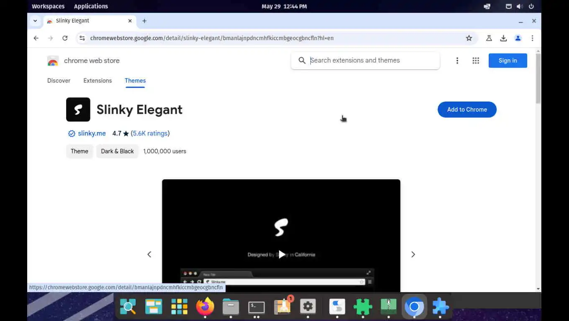Click Add to Chrome button

[467, 110]
